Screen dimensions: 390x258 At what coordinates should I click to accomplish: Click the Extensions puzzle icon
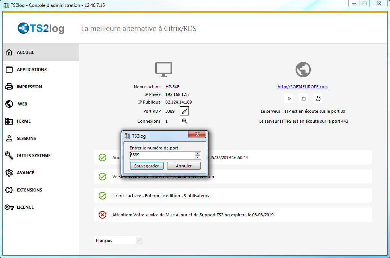[9, 190]
